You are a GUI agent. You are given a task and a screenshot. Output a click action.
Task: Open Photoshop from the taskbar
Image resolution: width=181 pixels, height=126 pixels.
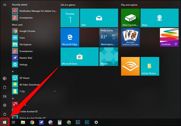coord(87,122)
